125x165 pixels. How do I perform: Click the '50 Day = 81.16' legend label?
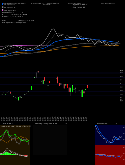pyautogui.click(x=9, y=7)
